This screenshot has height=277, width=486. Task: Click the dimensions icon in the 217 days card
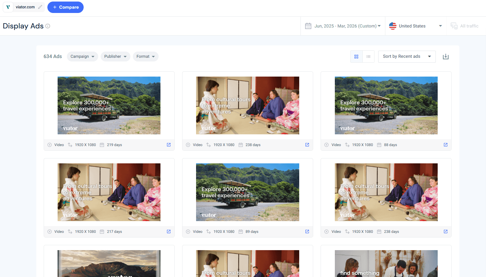(70, 232)
